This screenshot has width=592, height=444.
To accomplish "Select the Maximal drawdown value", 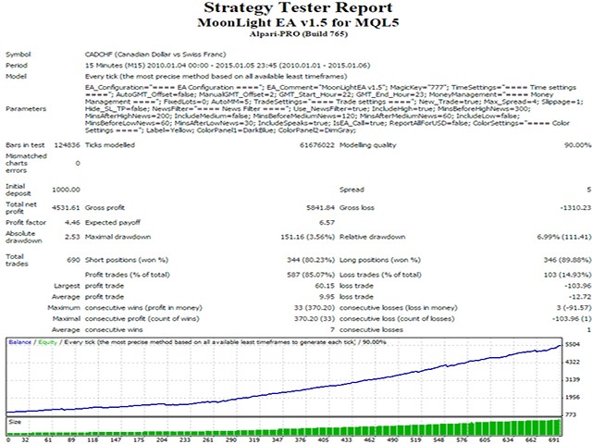I will click(x=308, y=237).
